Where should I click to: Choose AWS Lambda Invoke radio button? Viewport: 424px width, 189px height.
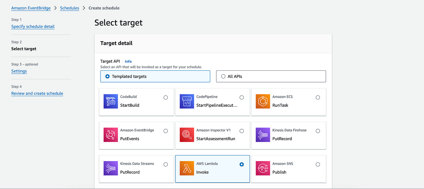tap(242, 164)
